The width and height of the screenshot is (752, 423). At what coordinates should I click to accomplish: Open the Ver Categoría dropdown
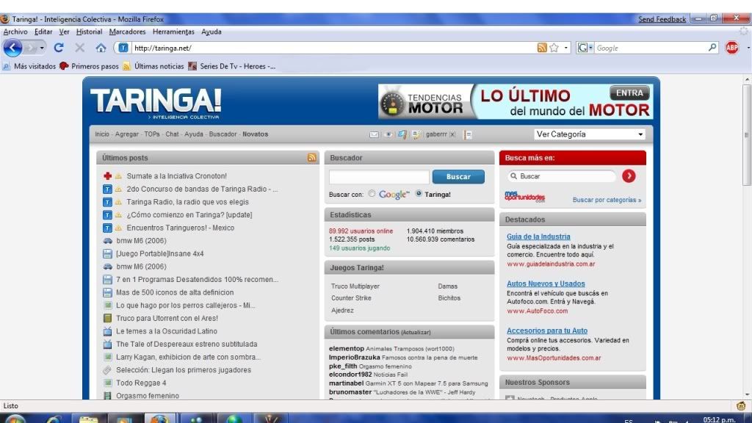coord(590,134)
